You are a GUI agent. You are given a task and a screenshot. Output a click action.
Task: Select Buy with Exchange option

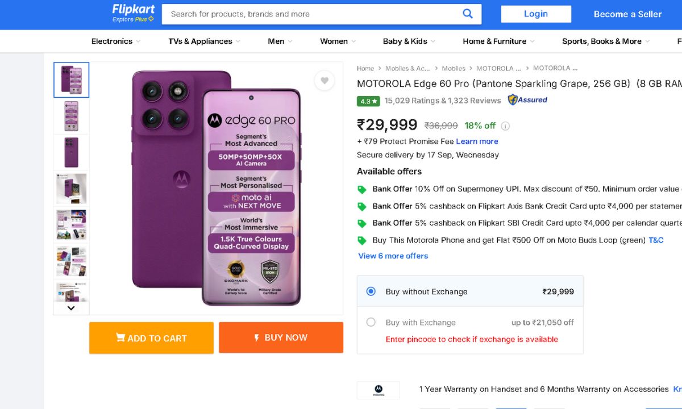pyautogui.click(x=371, y=322)
